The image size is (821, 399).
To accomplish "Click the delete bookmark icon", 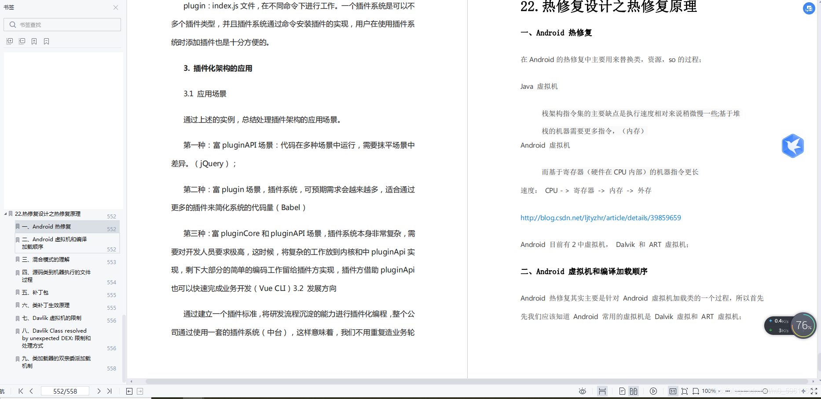I will (47, 41).
